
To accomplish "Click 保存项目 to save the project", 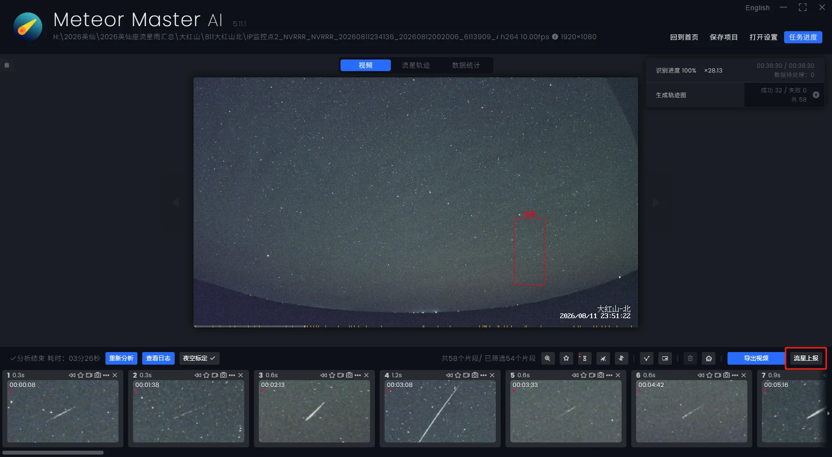I will coord(724,37).
